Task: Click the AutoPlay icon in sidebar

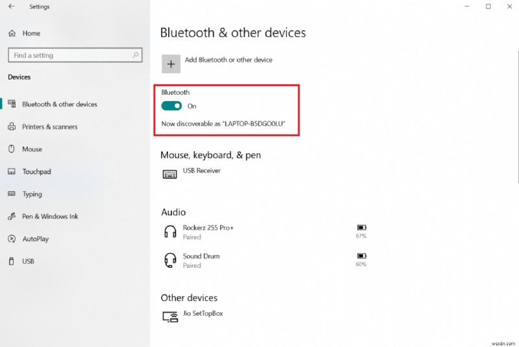Action: click(12, 239)
